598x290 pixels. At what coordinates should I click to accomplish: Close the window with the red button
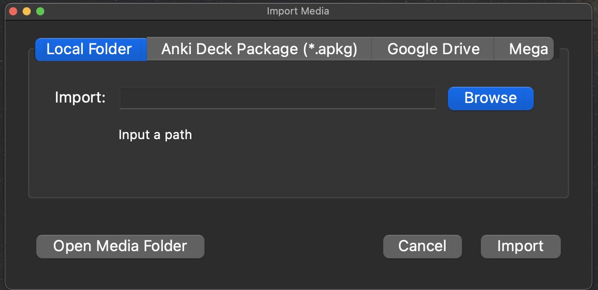click(x=13, y=11)
